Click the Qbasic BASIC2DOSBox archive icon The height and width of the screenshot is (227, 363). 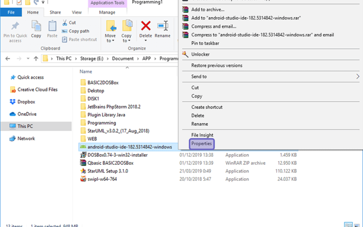tap(83, 163)
